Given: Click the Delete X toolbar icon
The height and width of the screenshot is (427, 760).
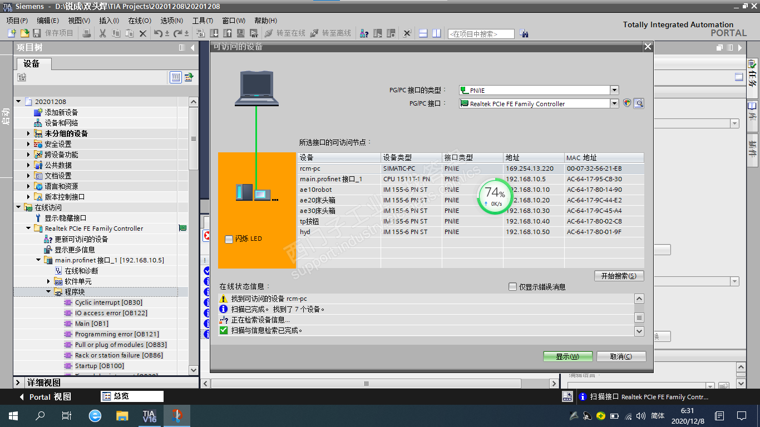Looking at the screenshot, I should [x=143, y=33].
